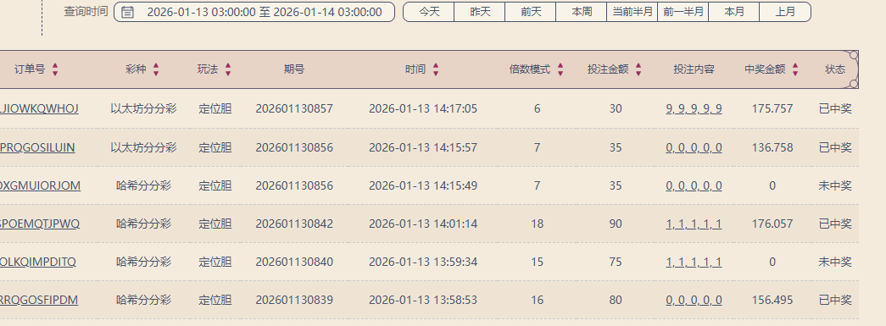Viewport: 886px width, 326px height.
Task: Click the 状态 column header
Action: pos(835,69)
